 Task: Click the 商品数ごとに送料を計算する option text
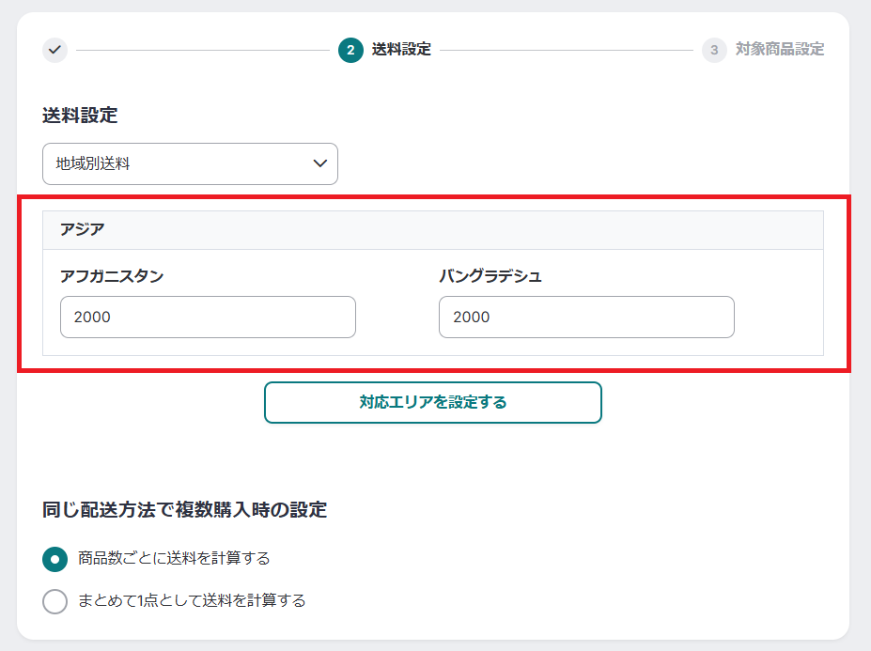[174, 559]
